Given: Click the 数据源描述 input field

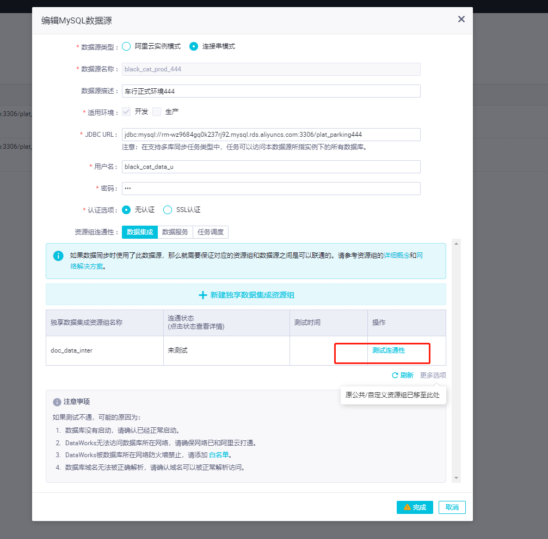Looking at the screenshot, I should click(x=271, y=91).
